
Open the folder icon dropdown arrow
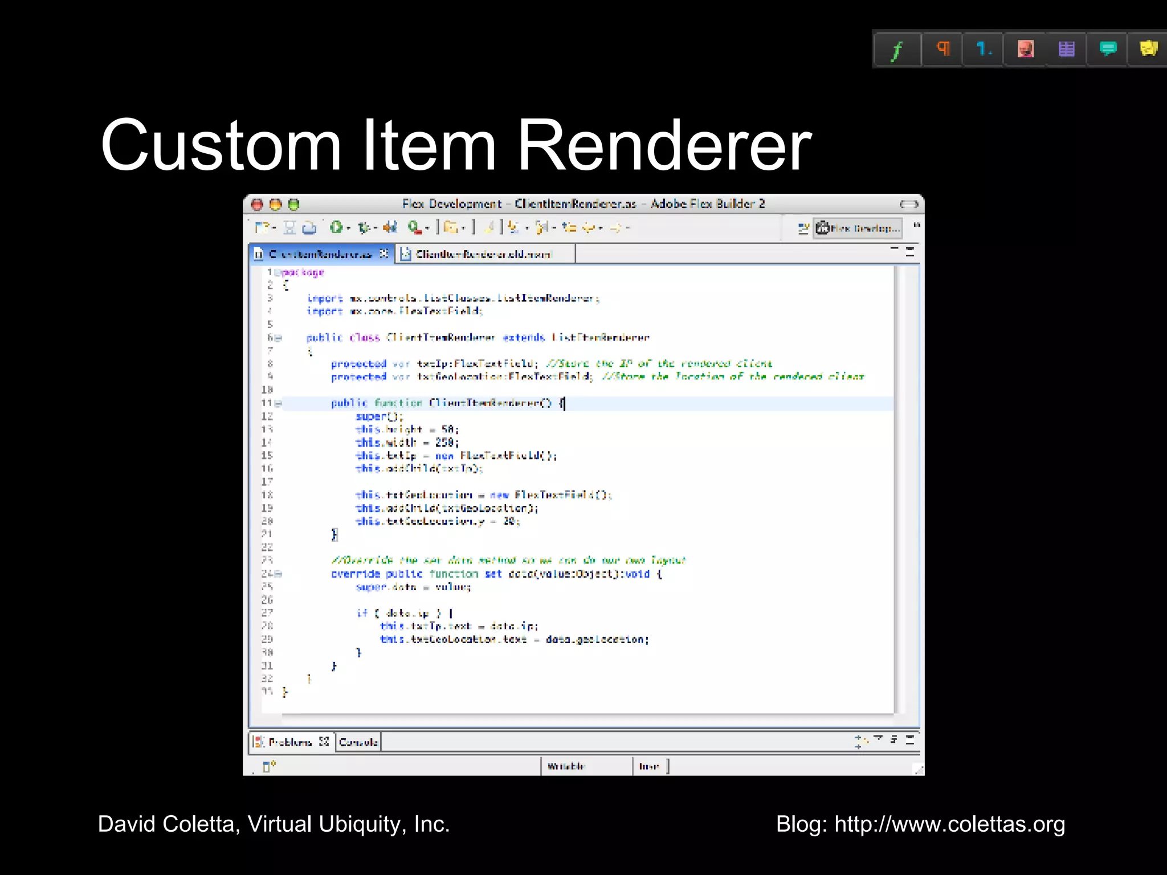pyautogui.click(x=464, y=228)
